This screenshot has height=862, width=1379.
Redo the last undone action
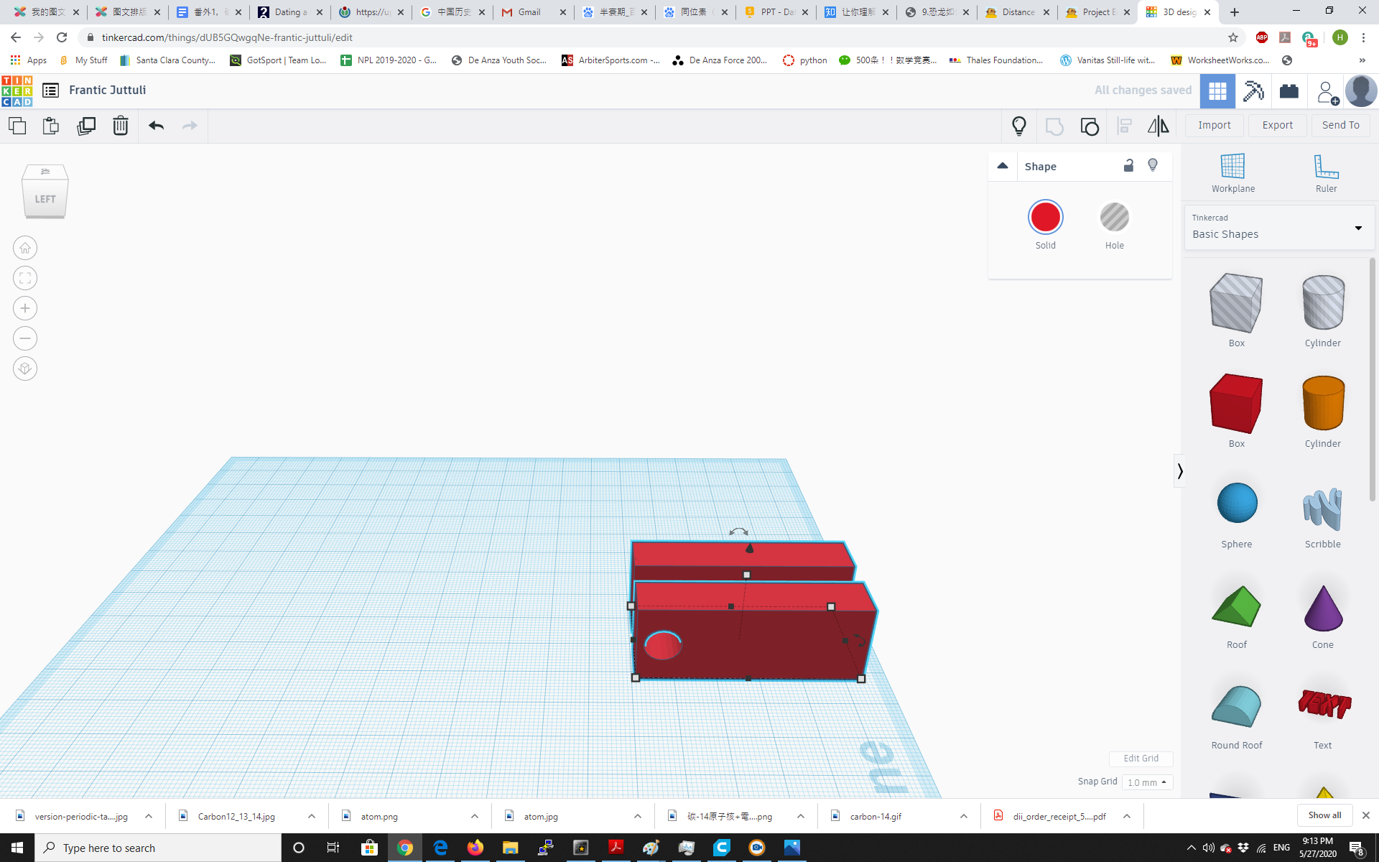coord(190,126)
